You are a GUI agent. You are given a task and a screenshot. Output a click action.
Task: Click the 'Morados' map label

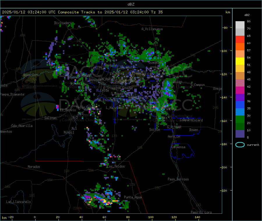[34, 167]
